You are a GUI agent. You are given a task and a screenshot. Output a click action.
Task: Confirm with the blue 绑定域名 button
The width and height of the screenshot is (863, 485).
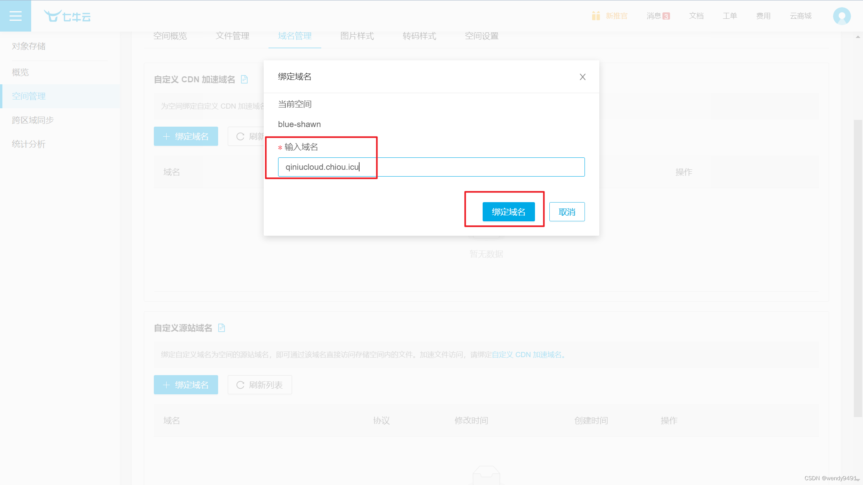508,212
